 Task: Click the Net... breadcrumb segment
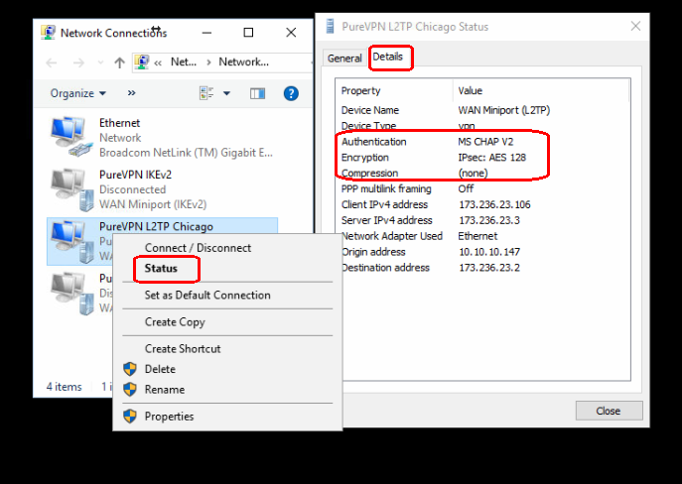pos(183,62)
